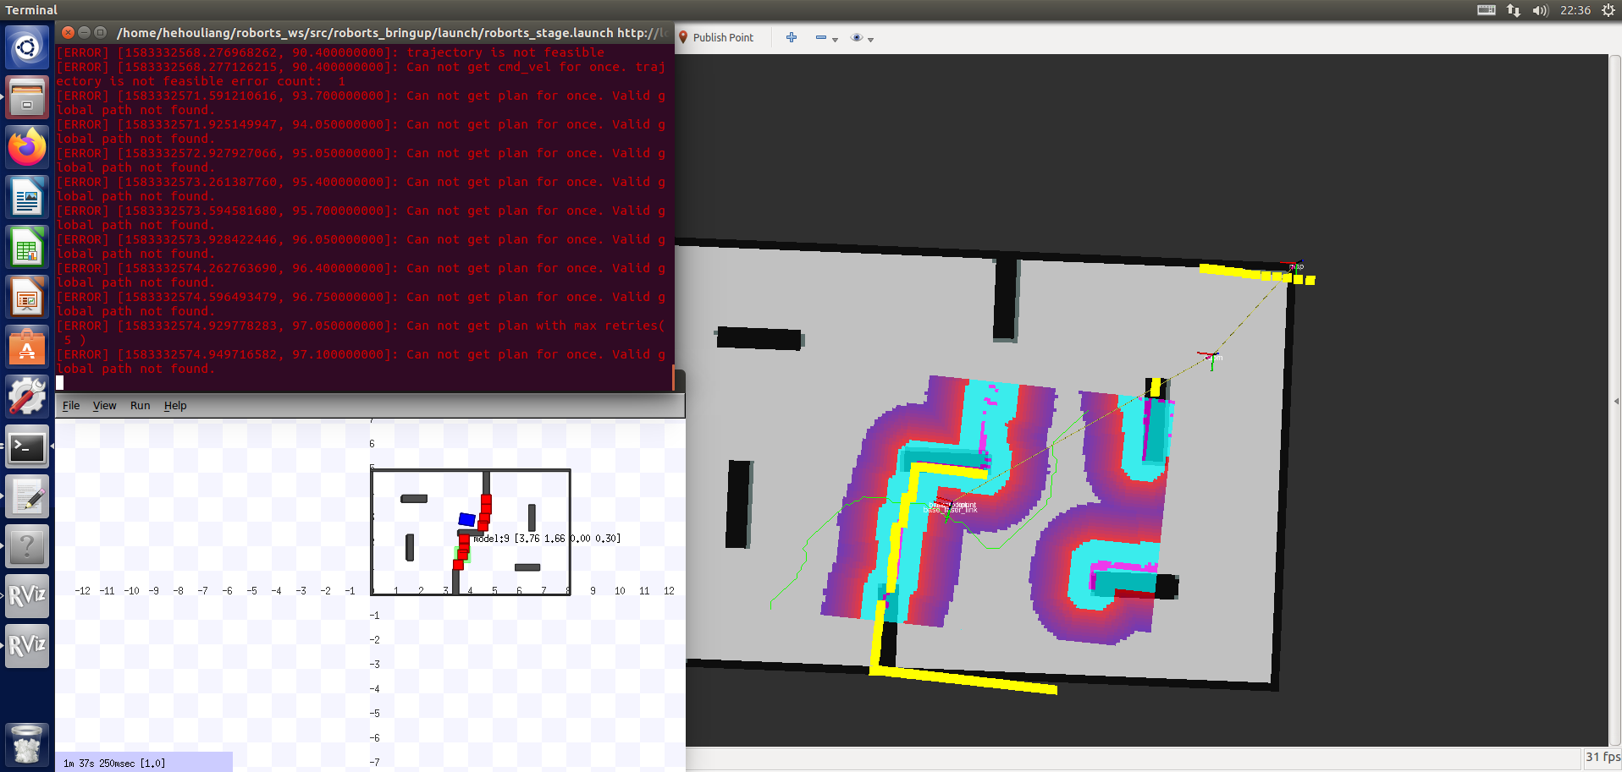Click the Publish Point tool in RViz
The image size is (1622, 772).
tap(715, 37)
